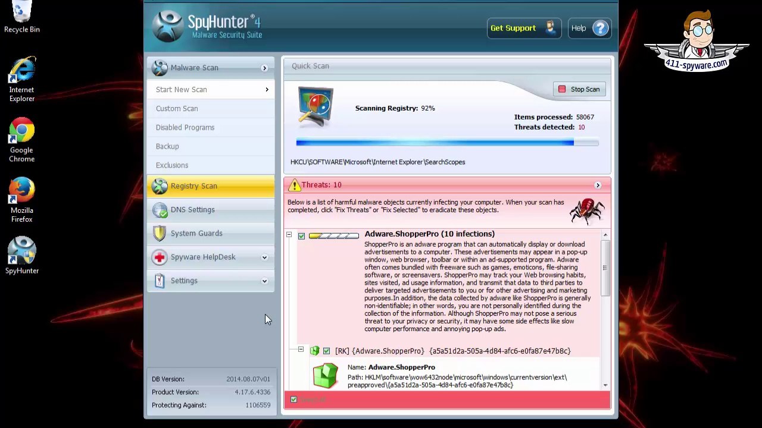This screenshot has width=762, height=428.
Task: Expand the Start New Scan submenu arrow
Action: 267,90
